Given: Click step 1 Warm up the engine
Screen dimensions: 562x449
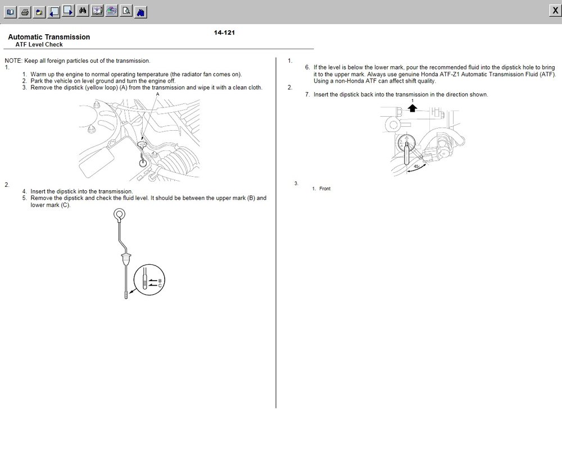Looking at the screenshot, I should (x=136, y=75).
